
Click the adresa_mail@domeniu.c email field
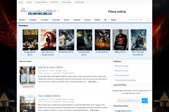click(x=128, y=101)
